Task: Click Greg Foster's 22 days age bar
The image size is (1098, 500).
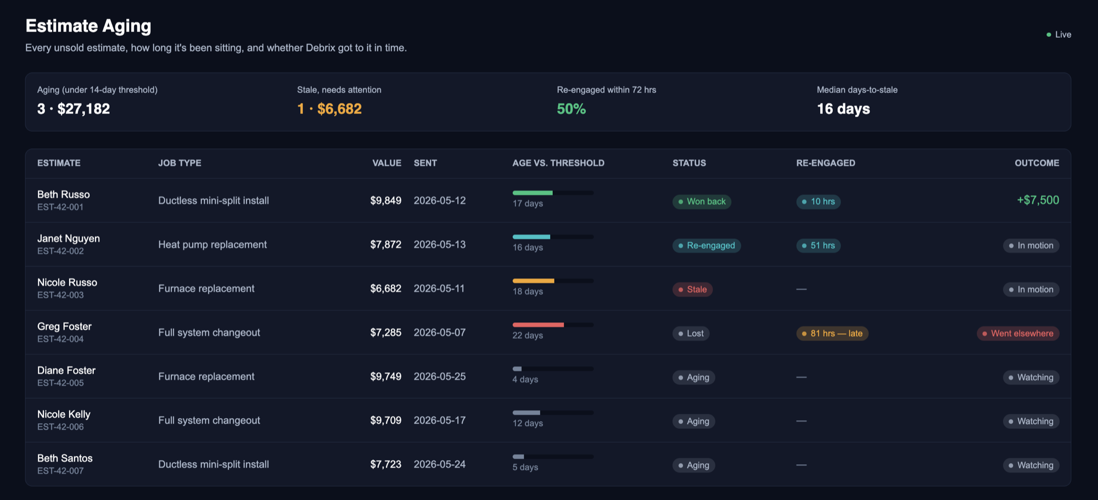Action: [553, 324]
